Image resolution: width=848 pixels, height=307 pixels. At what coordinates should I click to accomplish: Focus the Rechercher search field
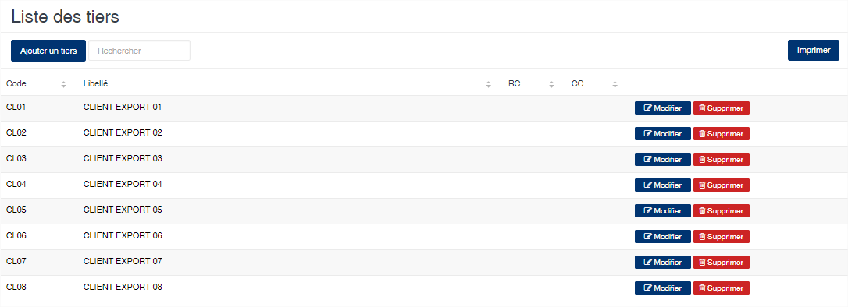(x=140, y=51)
